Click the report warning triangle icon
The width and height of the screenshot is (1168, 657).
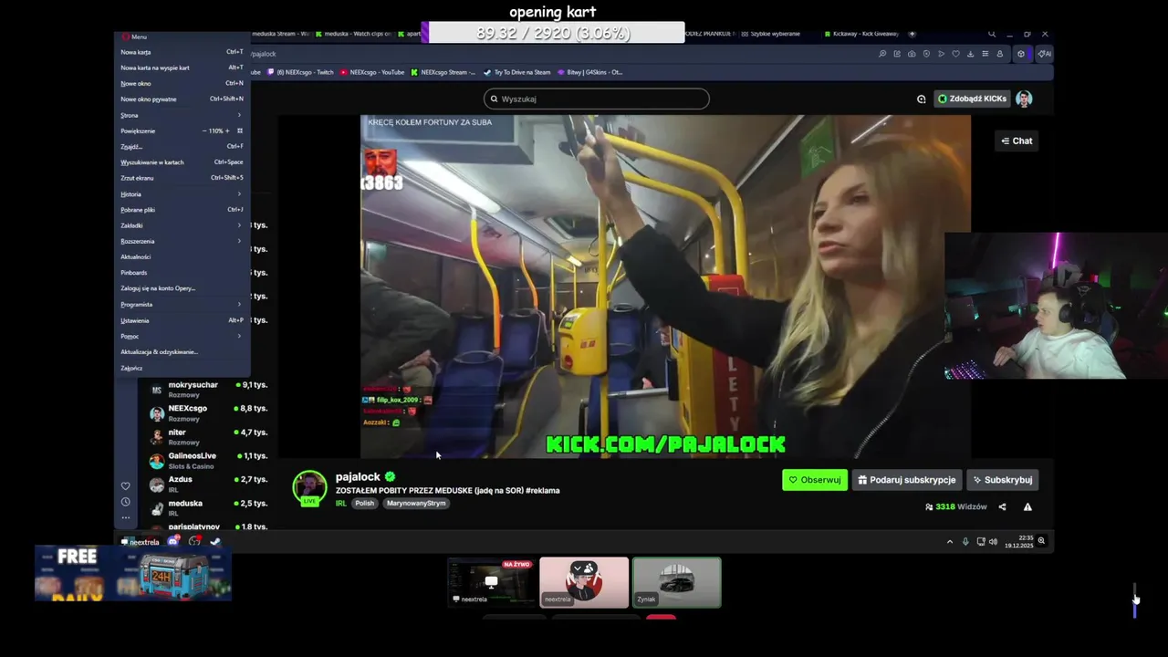click(1027, 506)
